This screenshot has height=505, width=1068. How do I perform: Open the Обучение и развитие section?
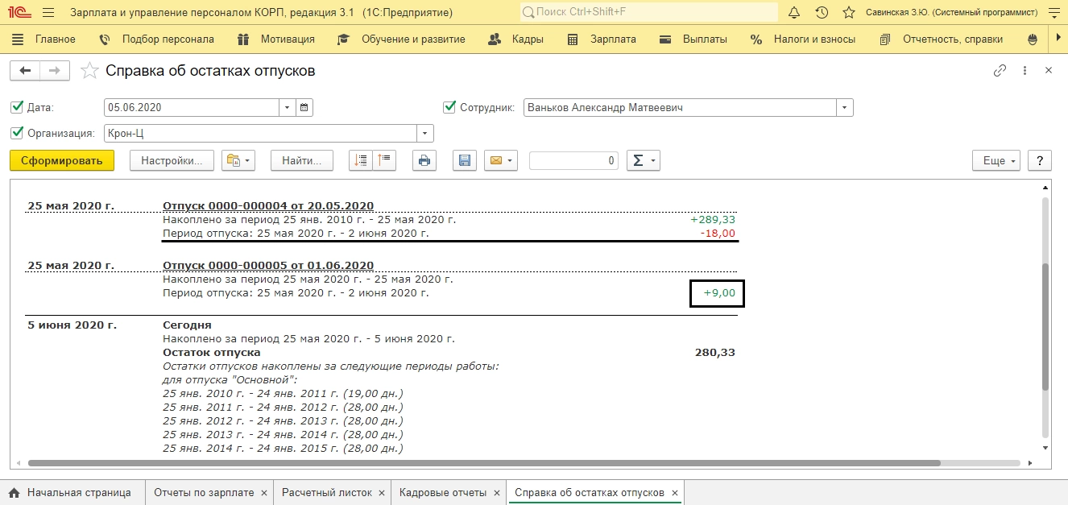tap(401, 39)
